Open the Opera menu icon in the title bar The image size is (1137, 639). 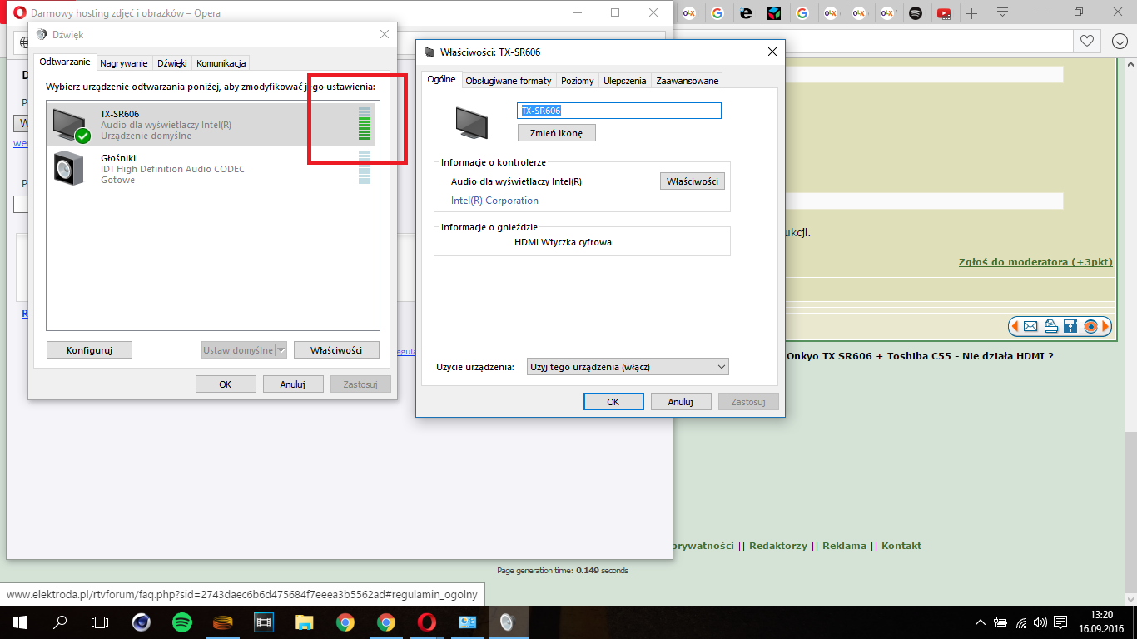[x=20, y=12]
